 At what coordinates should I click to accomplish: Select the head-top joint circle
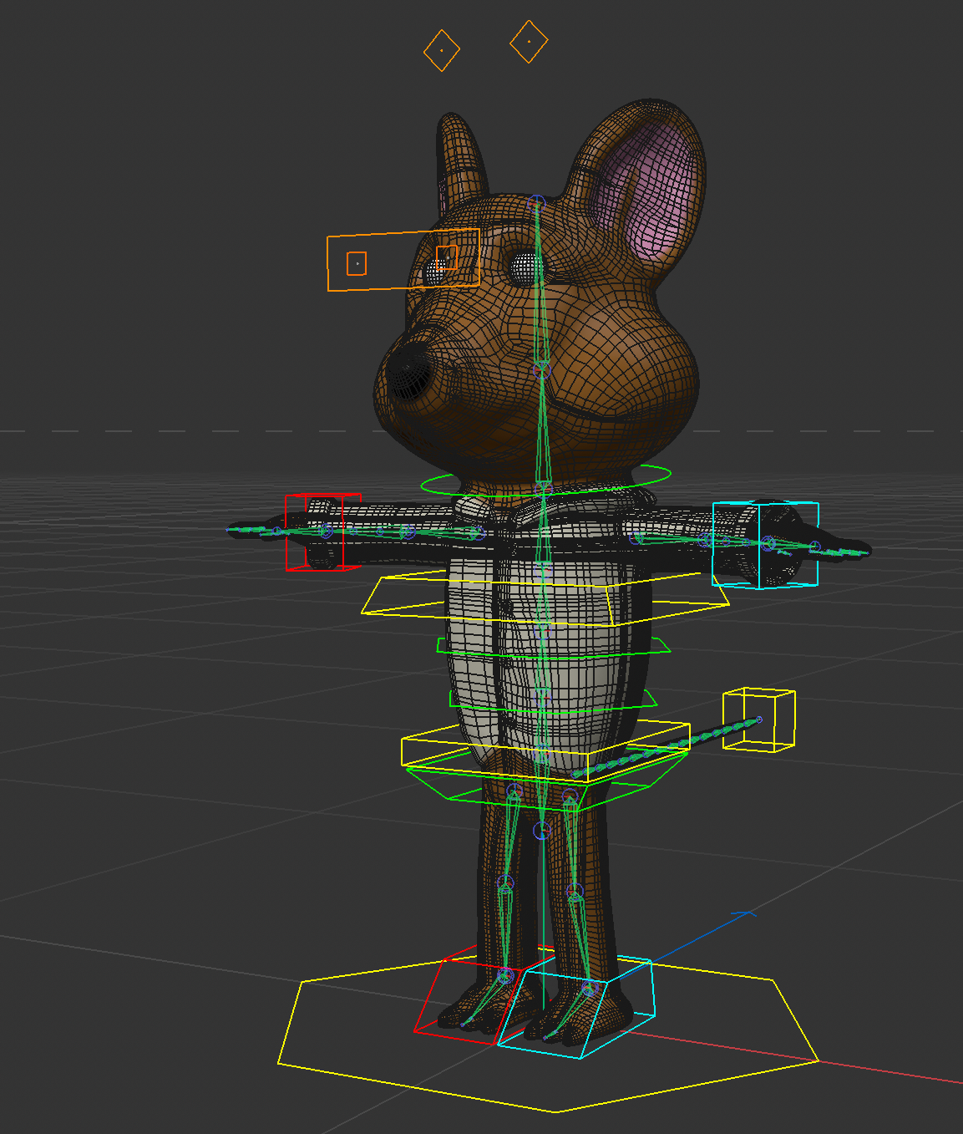[537, 202]
